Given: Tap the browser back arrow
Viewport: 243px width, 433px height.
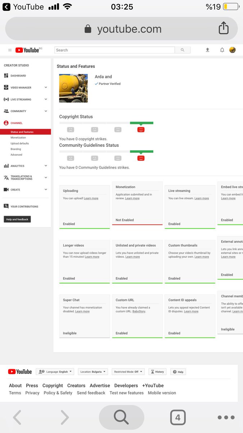Looking at the screenshot, I should click(17, 417).
